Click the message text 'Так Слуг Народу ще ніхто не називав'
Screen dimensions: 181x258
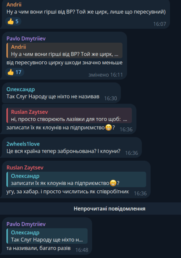coord(53,96)
